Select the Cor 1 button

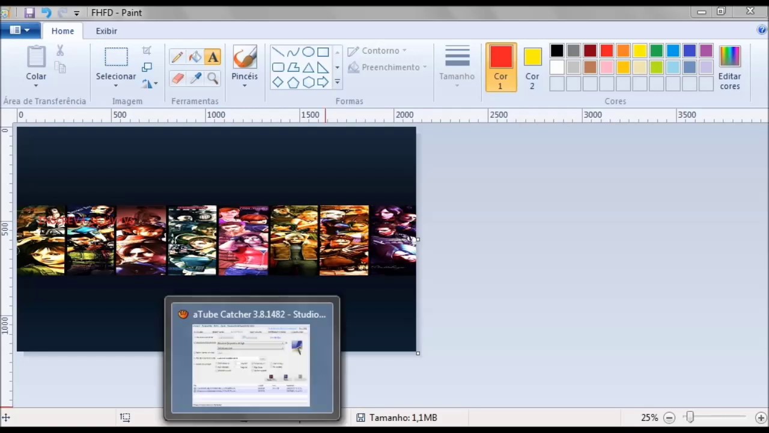(x=501, y=67)
